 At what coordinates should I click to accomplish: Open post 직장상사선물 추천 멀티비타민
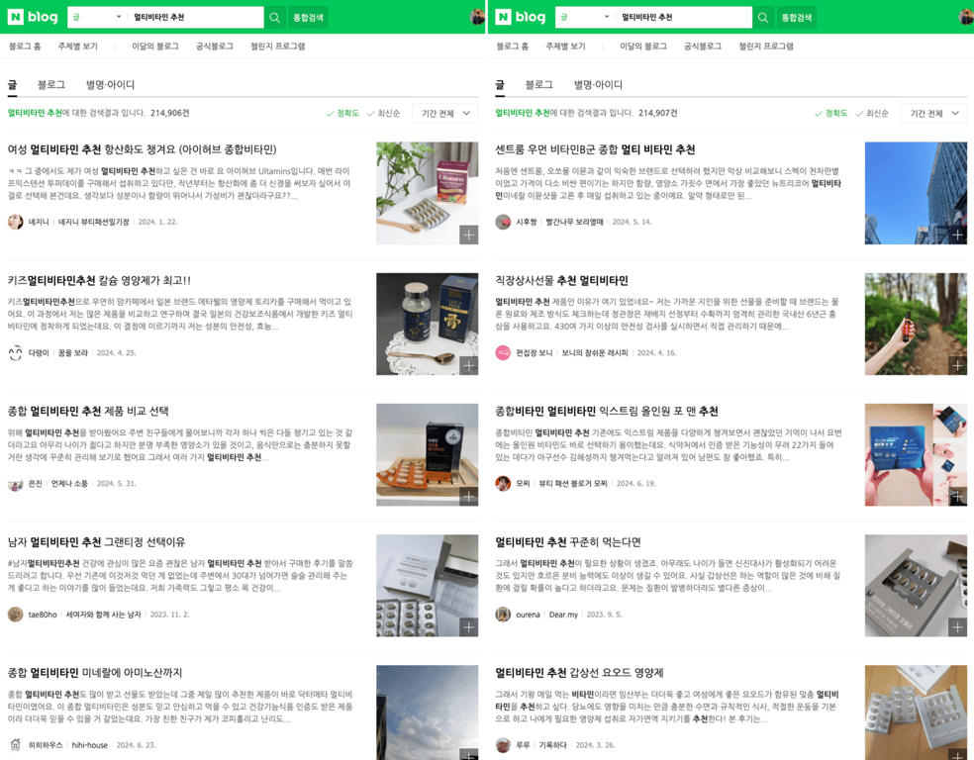point(561,281)
